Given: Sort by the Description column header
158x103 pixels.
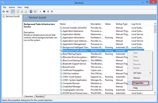Looking at the screenshot, I should [97, 24].
